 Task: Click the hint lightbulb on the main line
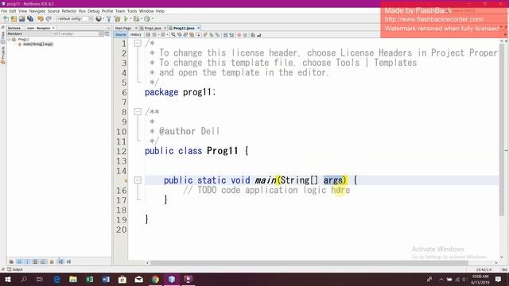pyautogui.click(x=126, y=180)
